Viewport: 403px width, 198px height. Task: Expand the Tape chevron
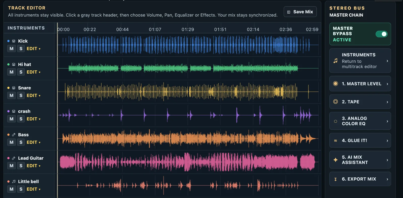(387, 102)
